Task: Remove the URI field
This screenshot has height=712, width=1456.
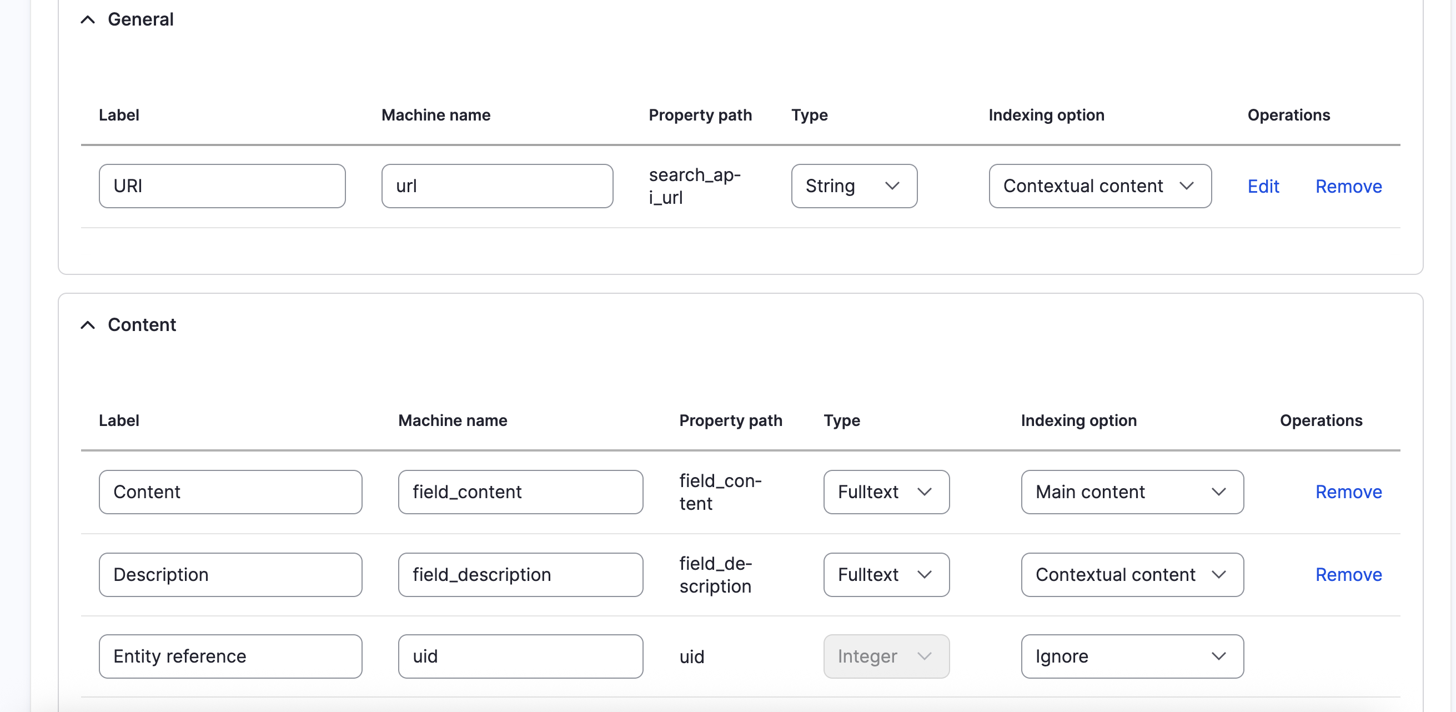Action: click(1349, 186)
